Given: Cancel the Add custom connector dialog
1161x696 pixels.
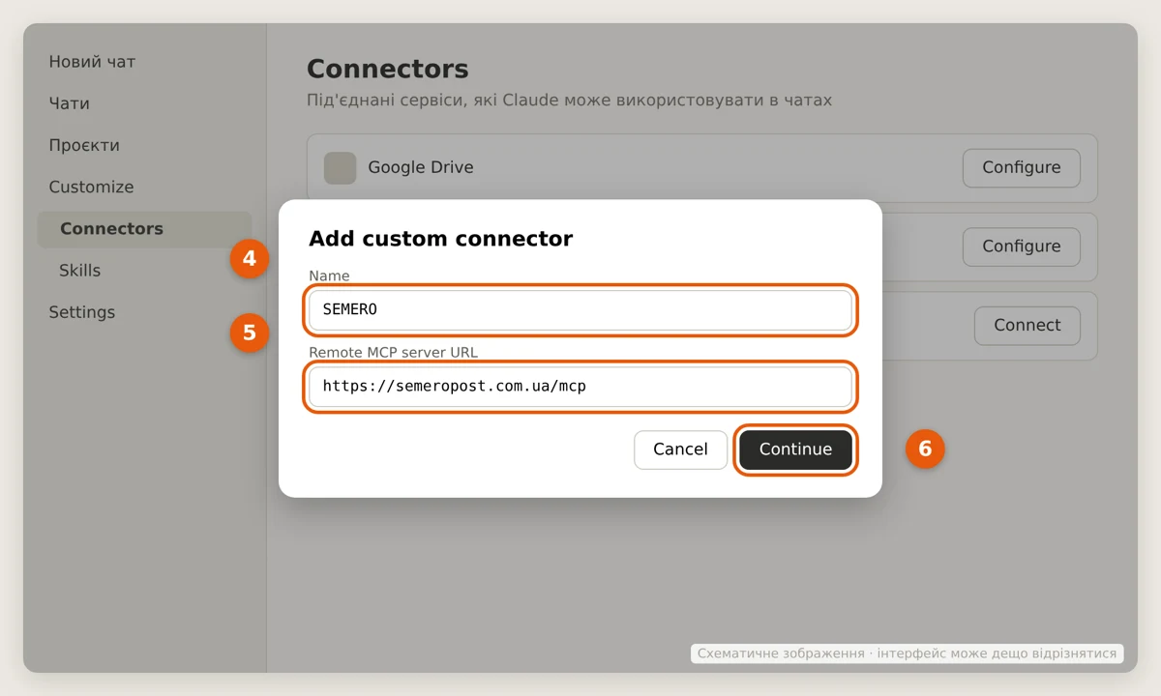Looking at the screenshot, I should [680, 449].
